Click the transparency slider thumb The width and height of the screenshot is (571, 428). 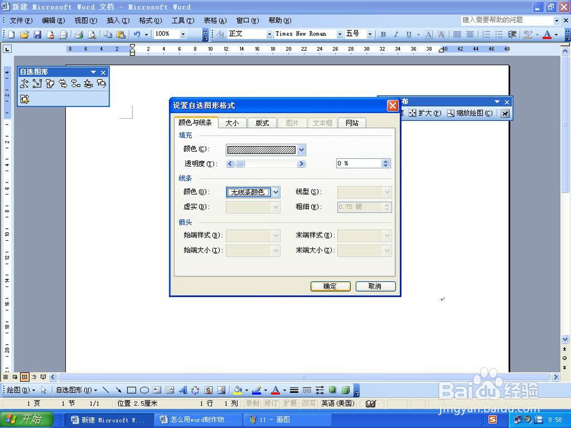point(240,164)
